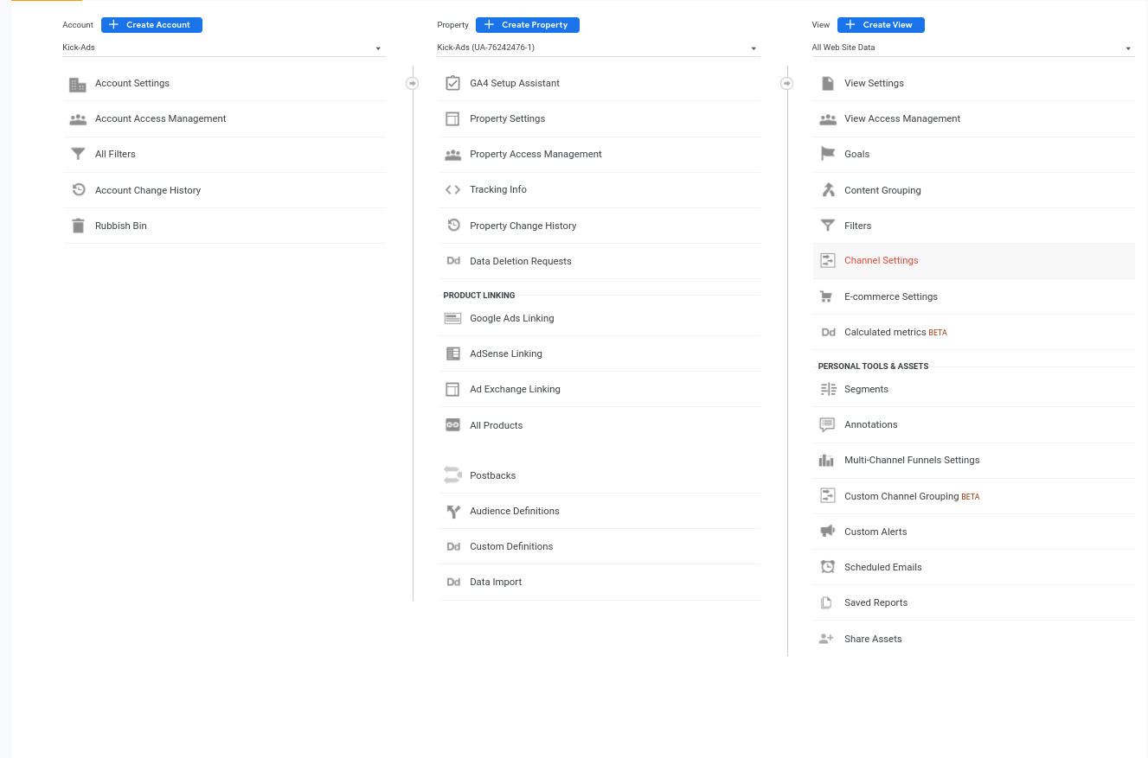Open the Kick-Ads (UA-76242476-1) property dropdown

[599, 48]
